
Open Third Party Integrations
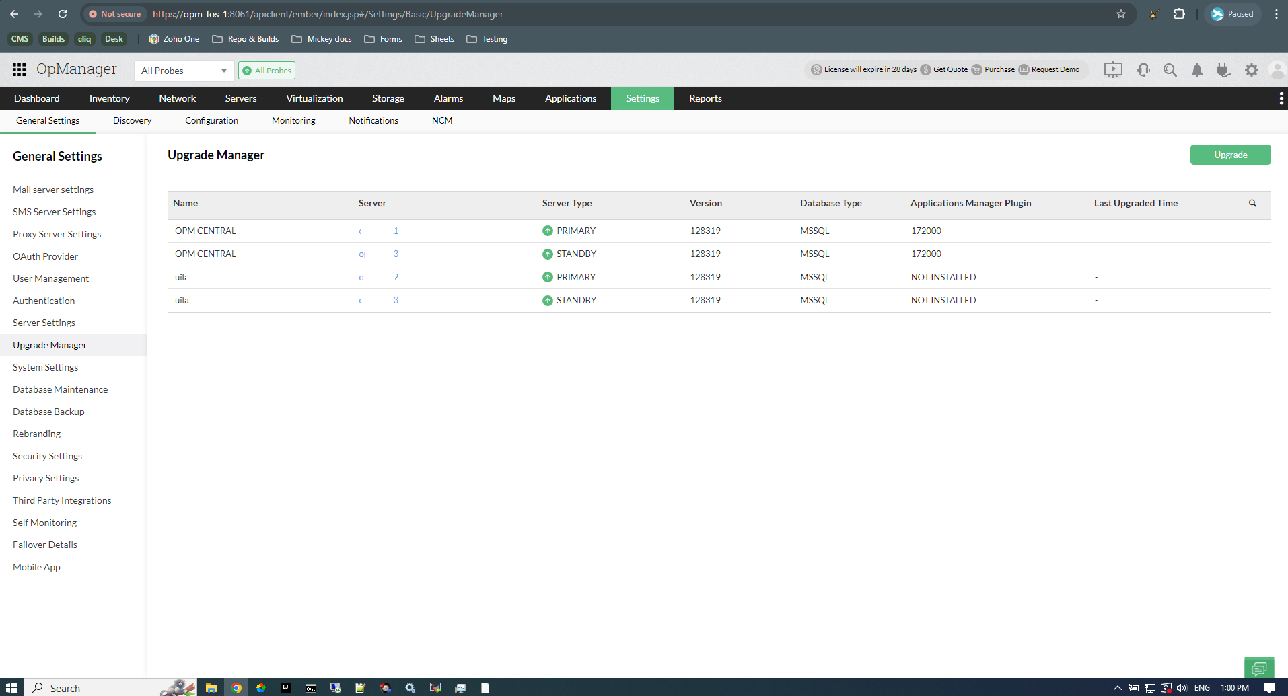(x=63, y=500)
